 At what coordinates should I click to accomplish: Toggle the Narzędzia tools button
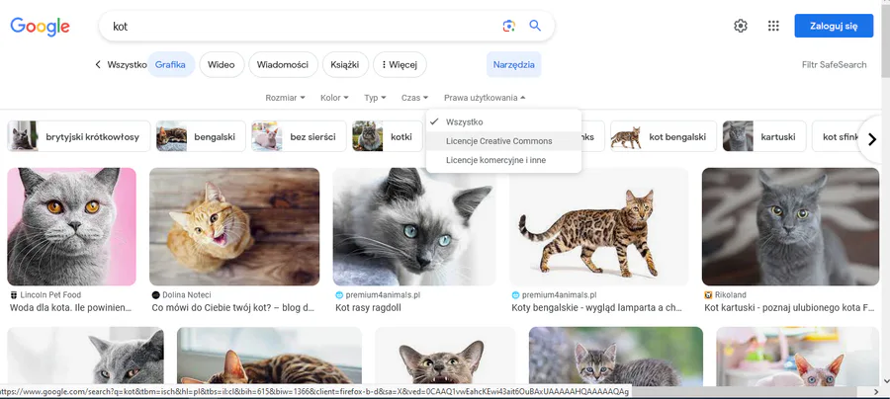tap(513, 65)
